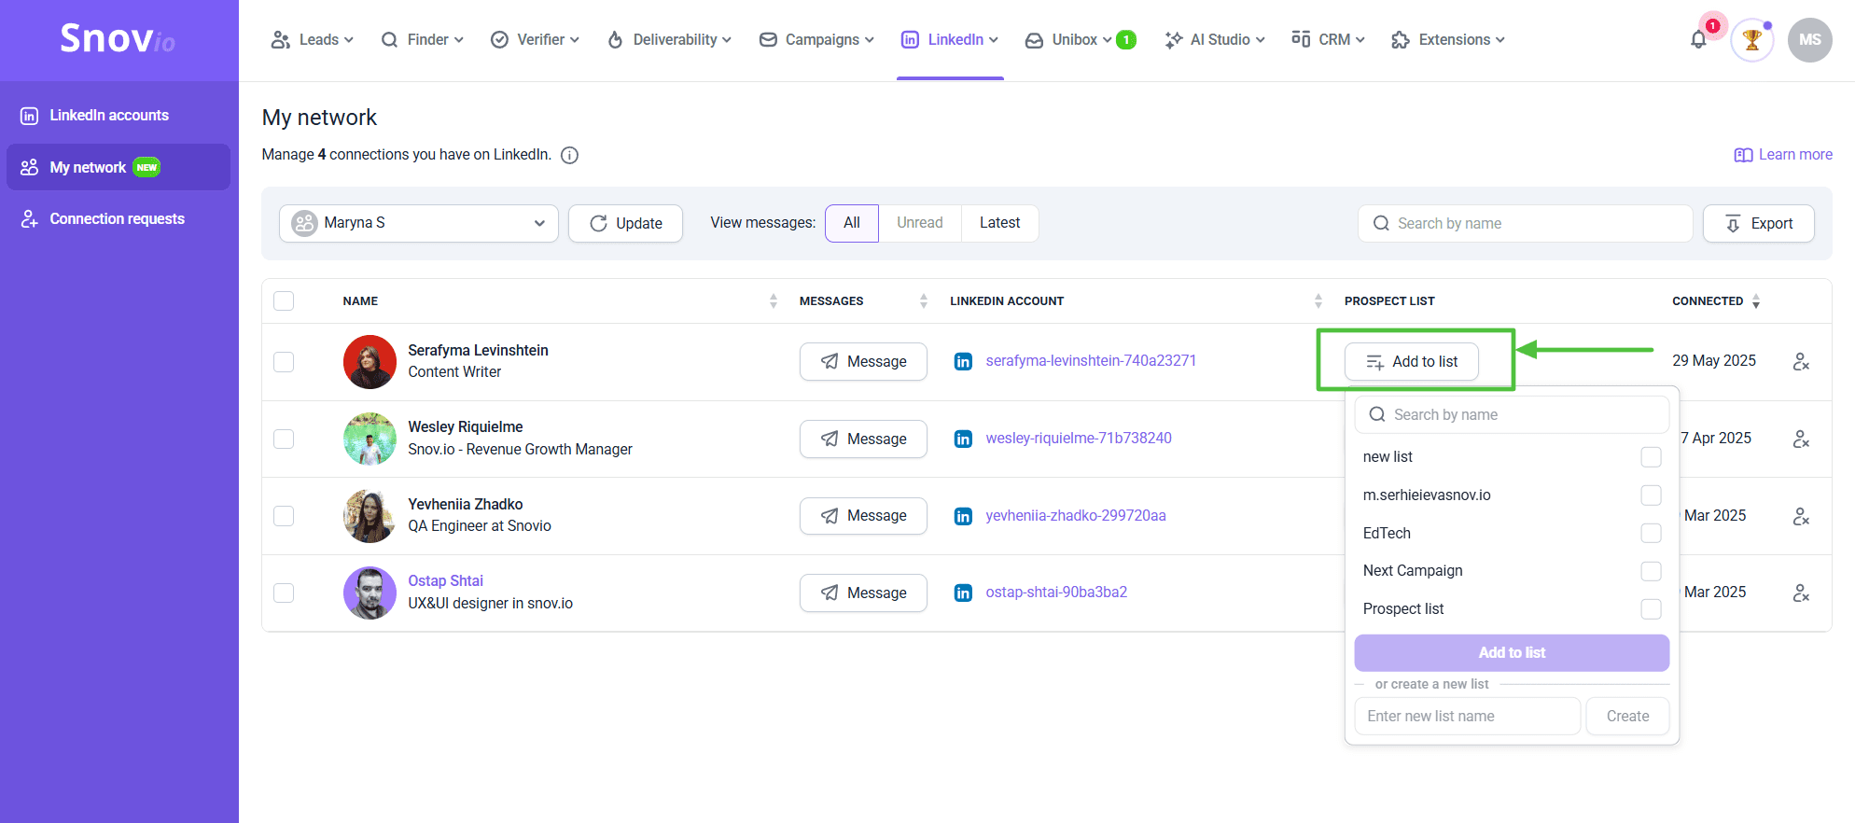Check the EdTech list checkbox
The image size is (1855, 823).
click(1651, 533)
